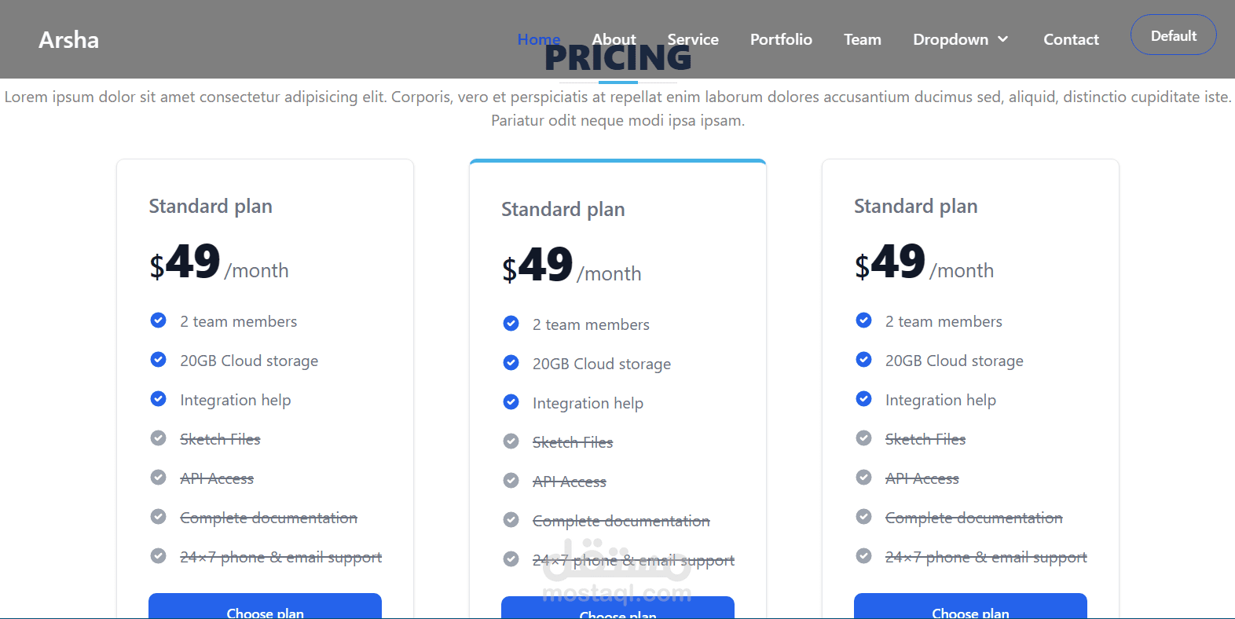Click the blue check beside left card's 2 team members
Viewport: 1235px width, 619px height.
[x=159, y=320]
